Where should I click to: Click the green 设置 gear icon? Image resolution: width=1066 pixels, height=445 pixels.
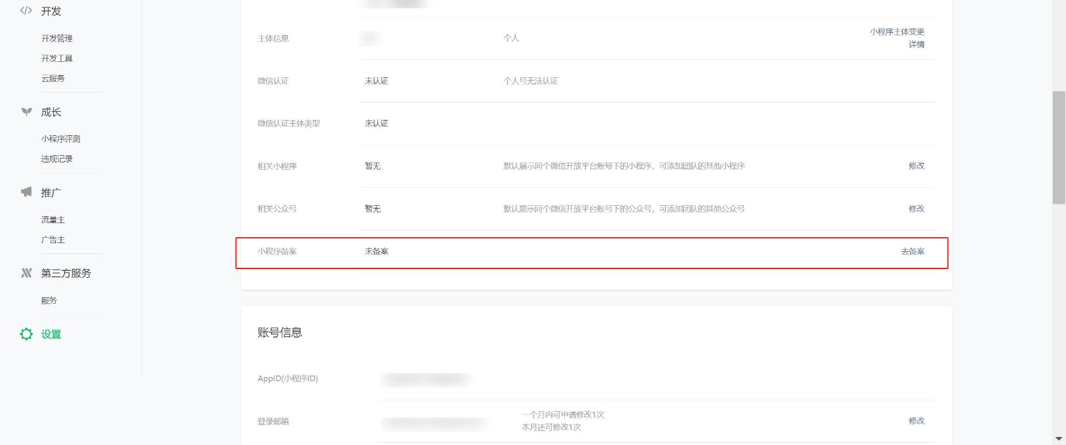26,334
